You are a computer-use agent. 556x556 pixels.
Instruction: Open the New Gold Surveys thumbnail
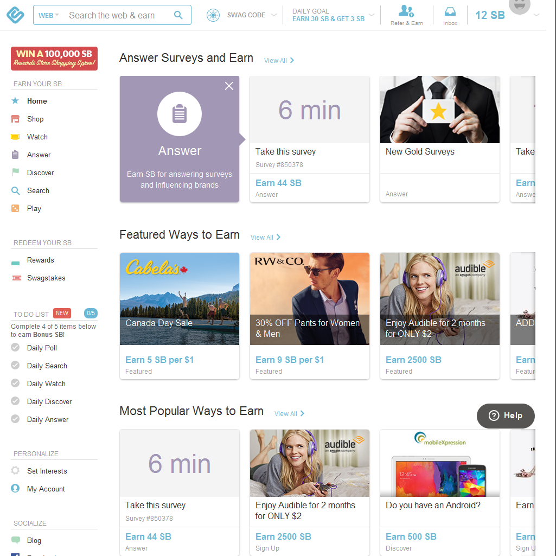coord(440,110)
